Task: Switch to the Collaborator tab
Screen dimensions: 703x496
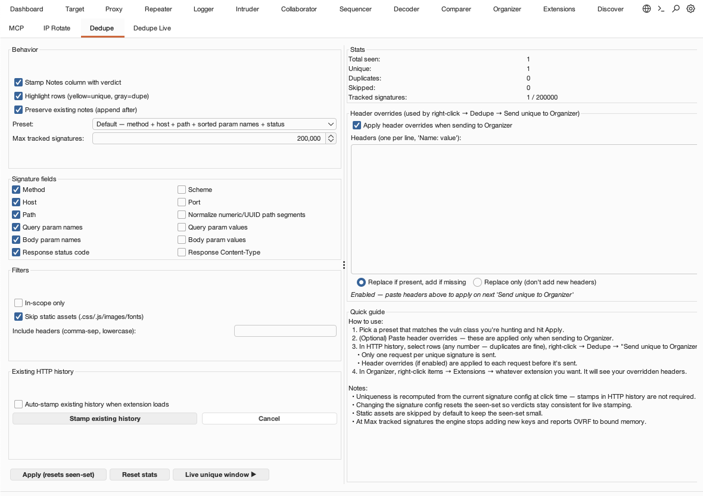Action: pyautogui.click(x=299, y=9)
